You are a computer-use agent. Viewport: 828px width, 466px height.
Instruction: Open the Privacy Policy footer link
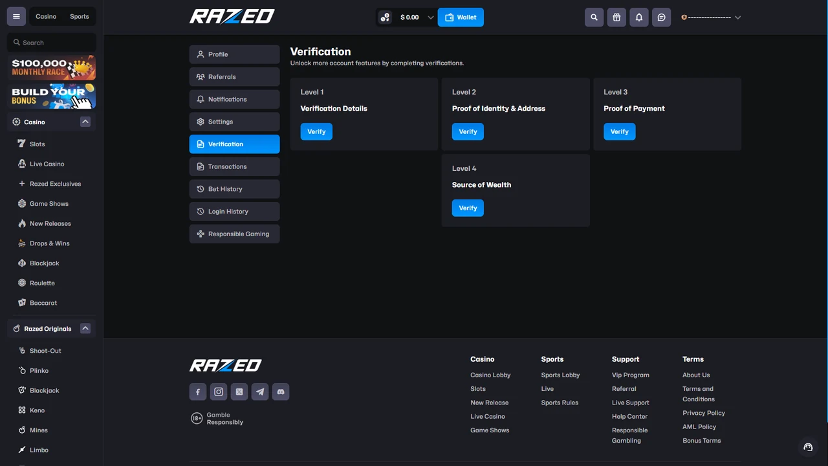click(704, 413)
